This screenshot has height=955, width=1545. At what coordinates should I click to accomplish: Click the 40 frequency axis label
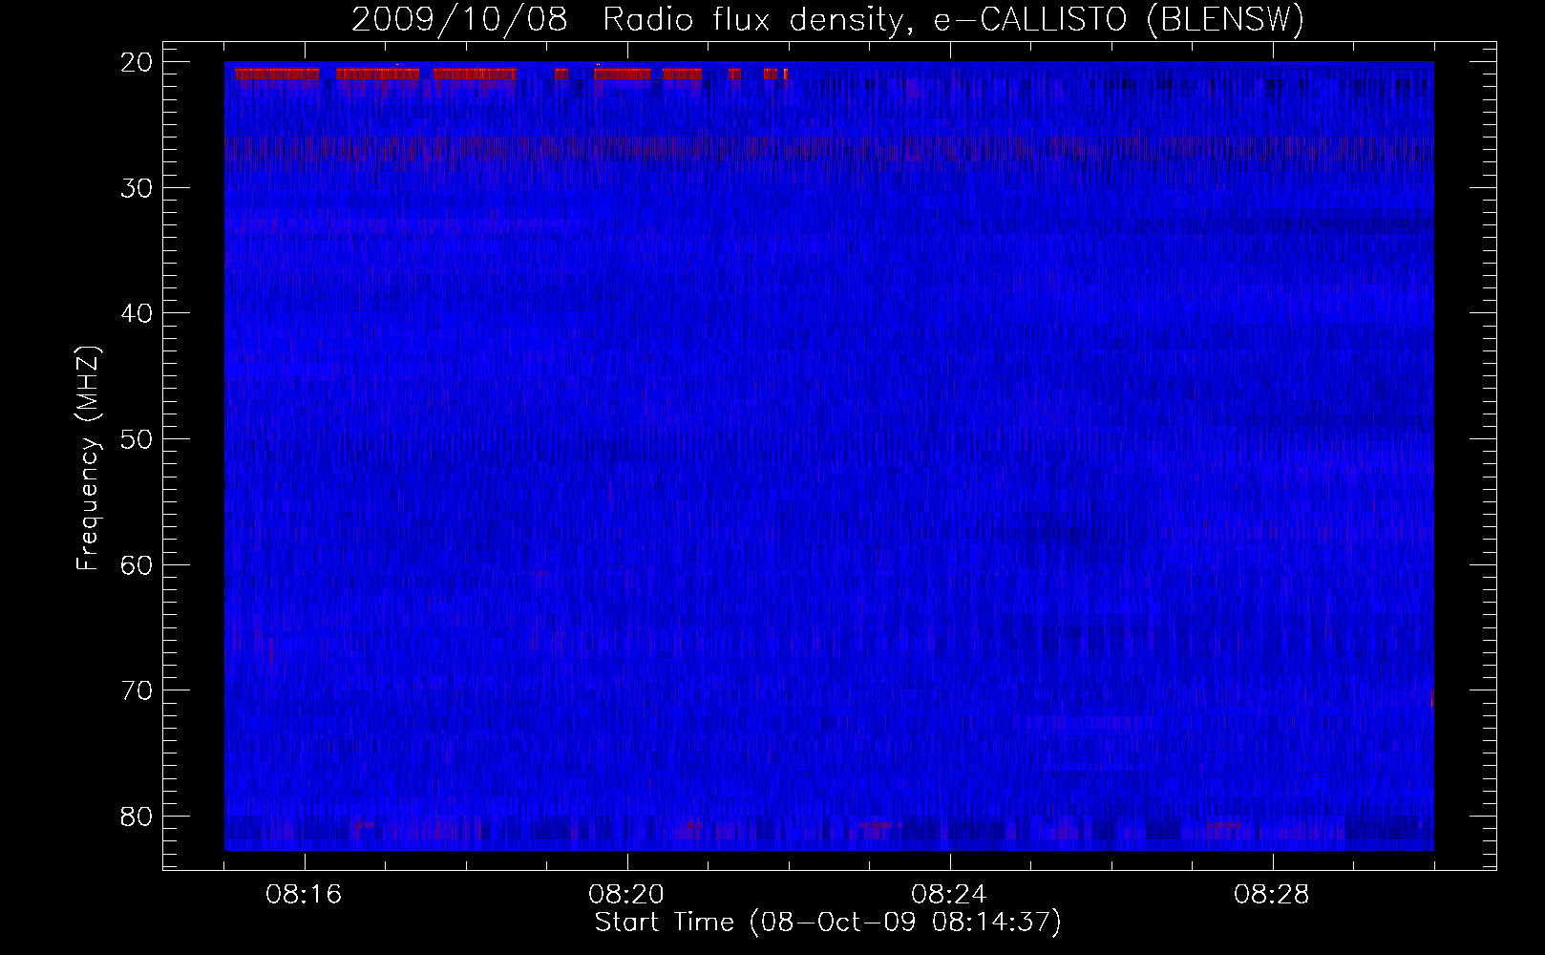pos(138,313)
